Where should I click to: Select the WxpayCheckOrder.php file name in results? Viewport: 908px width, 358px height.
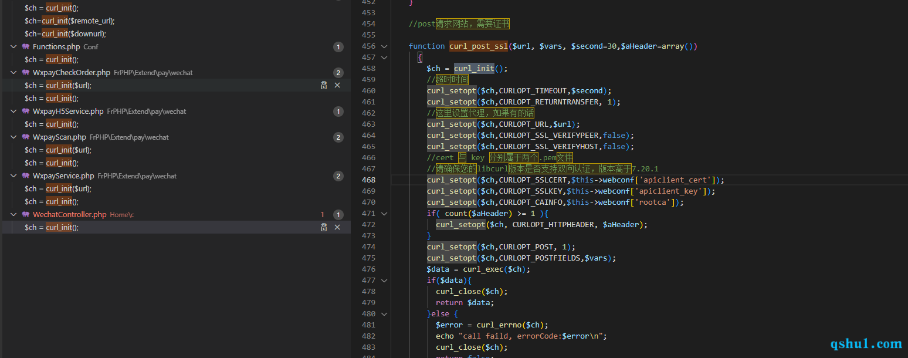coord(72,72)
